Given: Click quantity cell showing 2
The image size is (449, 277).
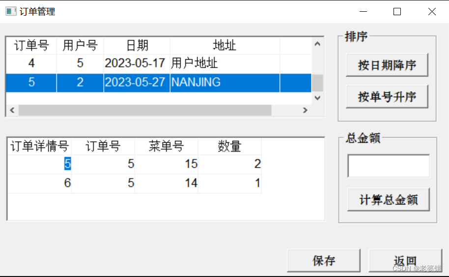Looking at the screenshot, I should (x=229, y=164).
